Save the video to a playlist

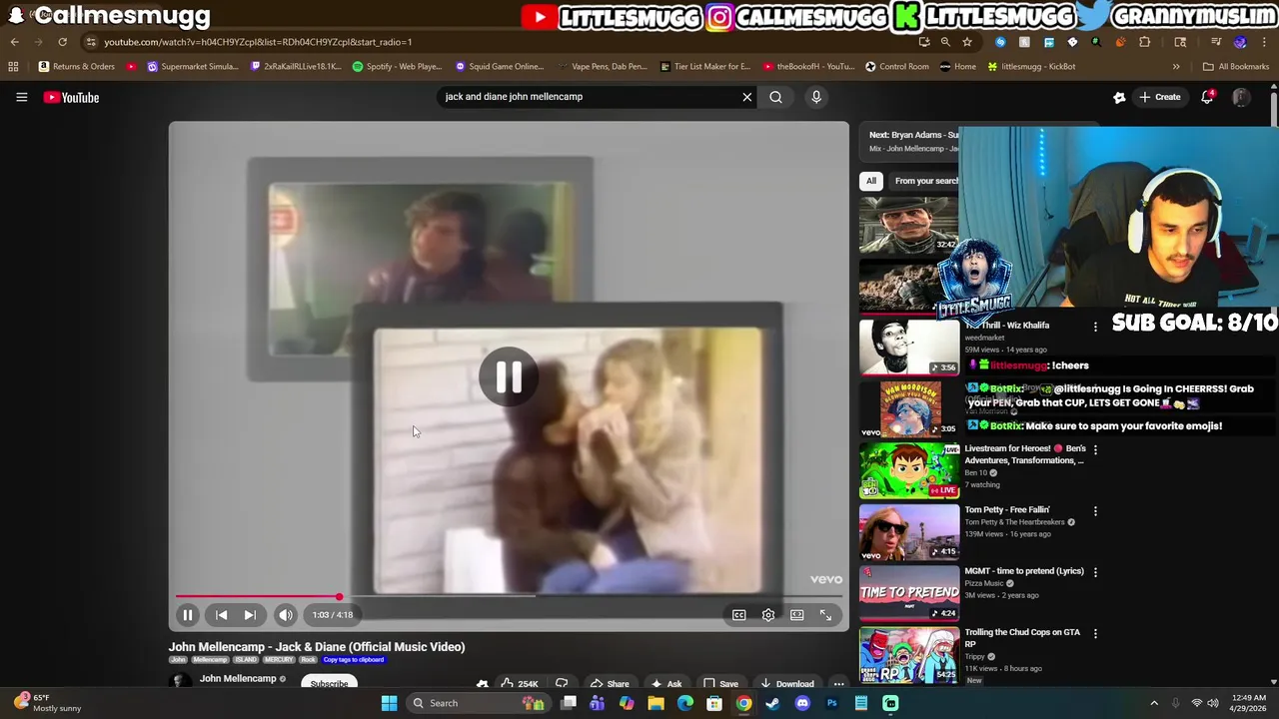(720, 684)
